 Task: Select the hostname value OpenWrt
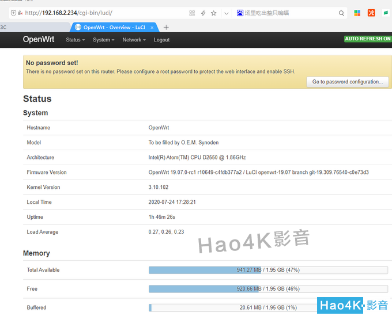pyautogui.click(x=159, y=128)
